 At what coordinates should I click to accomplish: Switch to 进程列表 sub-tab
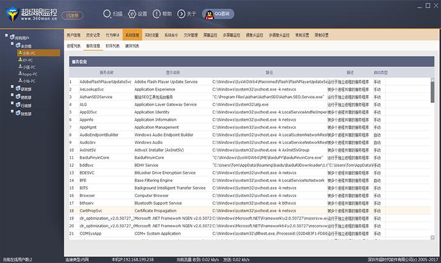click(74, 45)
